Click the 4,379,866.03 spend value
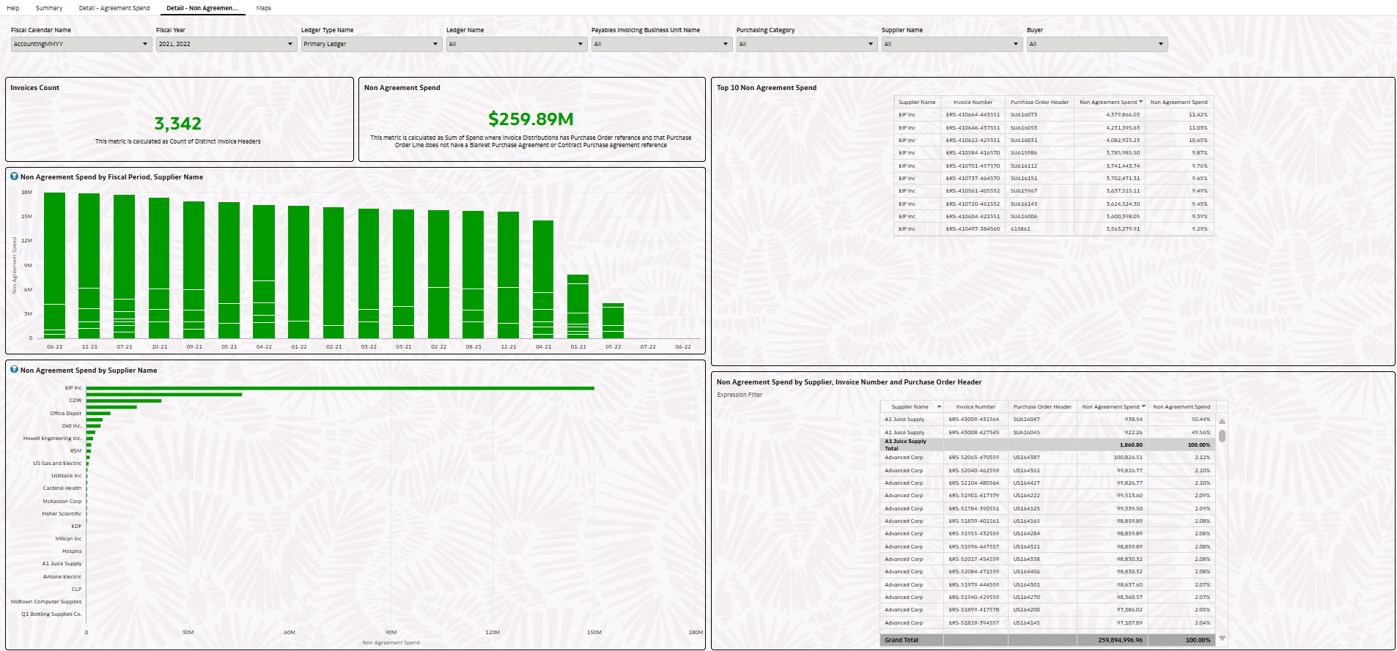1397x651 pixels. tap(1123, 115)
